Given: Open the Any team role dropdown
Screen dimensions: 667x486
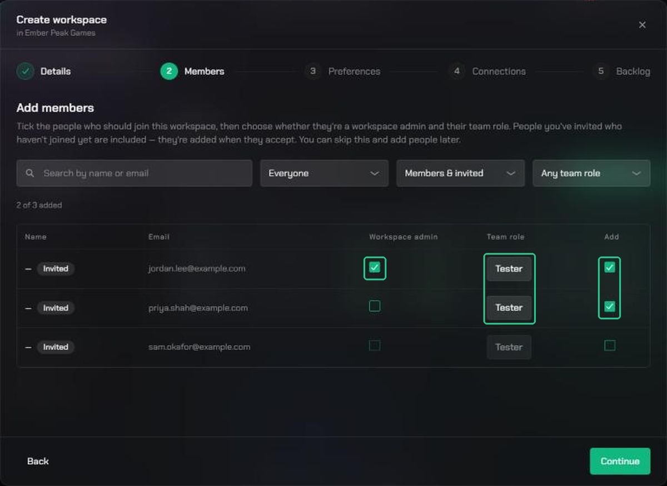Looking at the screenshot, I should (591, 173).
